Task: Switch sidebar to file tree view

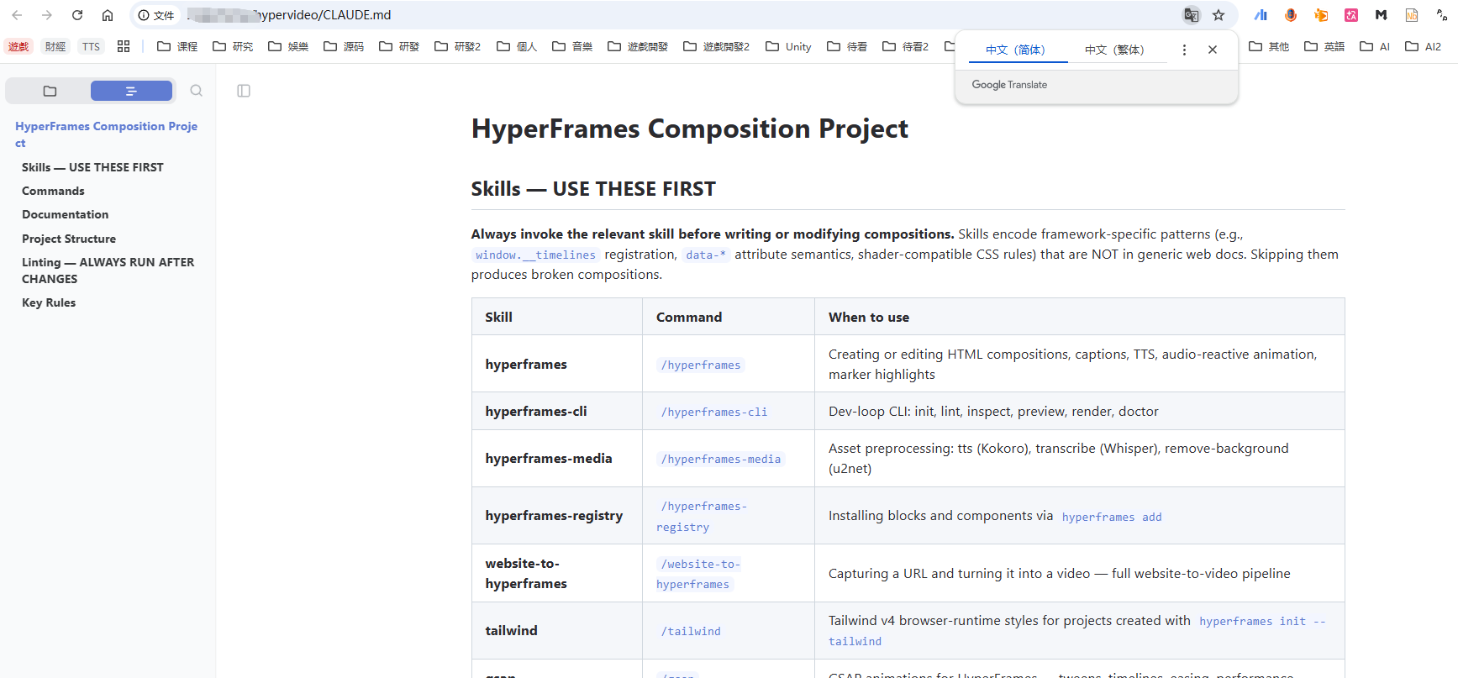Action: (x=50, y=91)
